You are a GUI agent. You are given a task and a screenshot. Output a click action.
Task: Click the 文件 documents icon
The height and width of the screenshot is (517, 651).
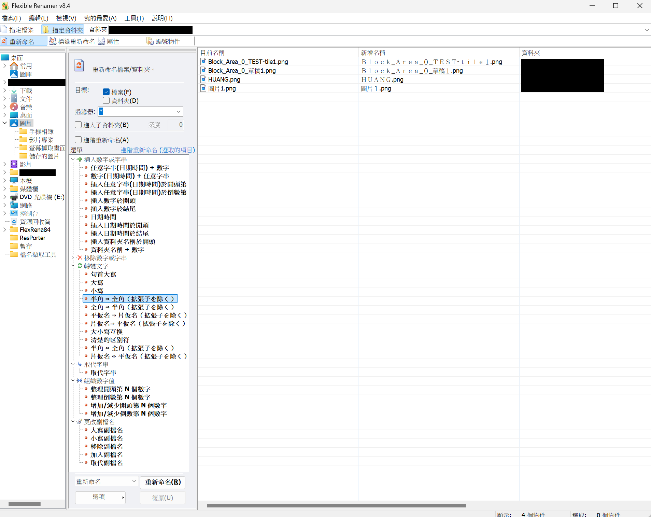(x=14, y=98)
